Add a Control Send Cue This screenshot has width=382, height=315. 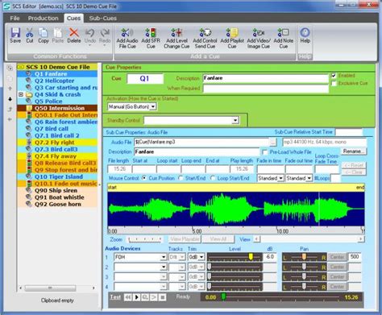point(205,39)
